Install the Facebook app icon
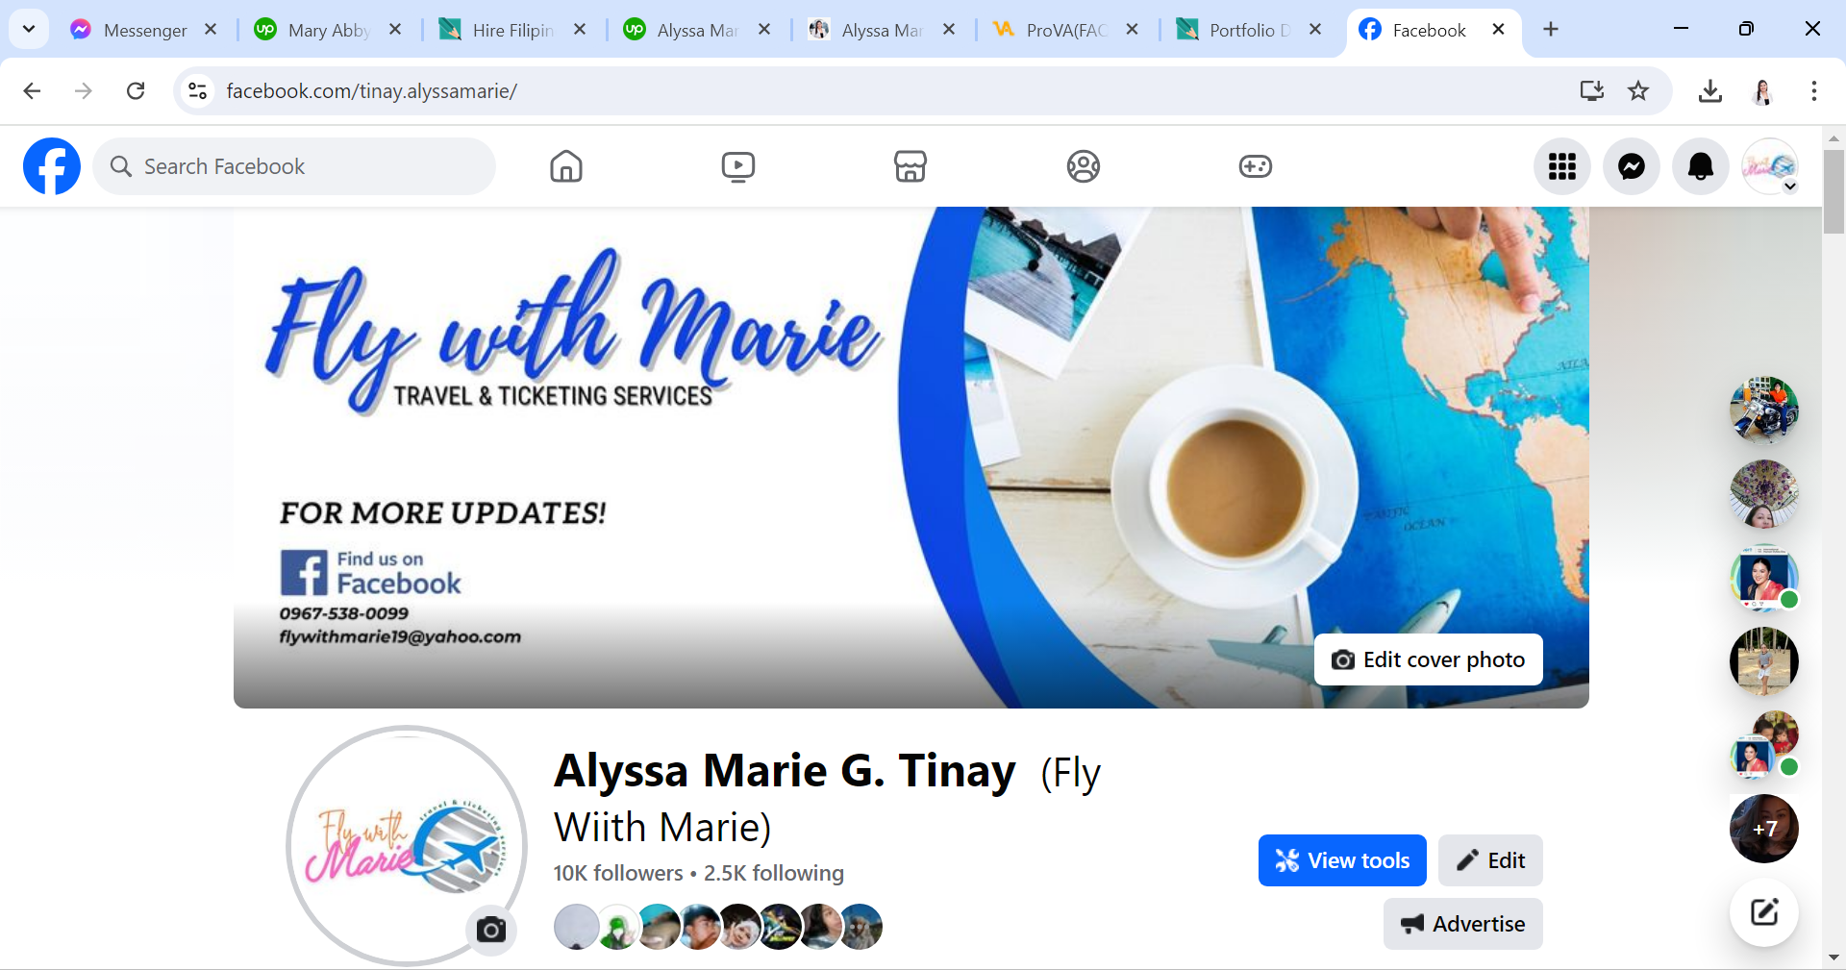Viewport: 1846px width, 970px height. tap(1592, 90)
